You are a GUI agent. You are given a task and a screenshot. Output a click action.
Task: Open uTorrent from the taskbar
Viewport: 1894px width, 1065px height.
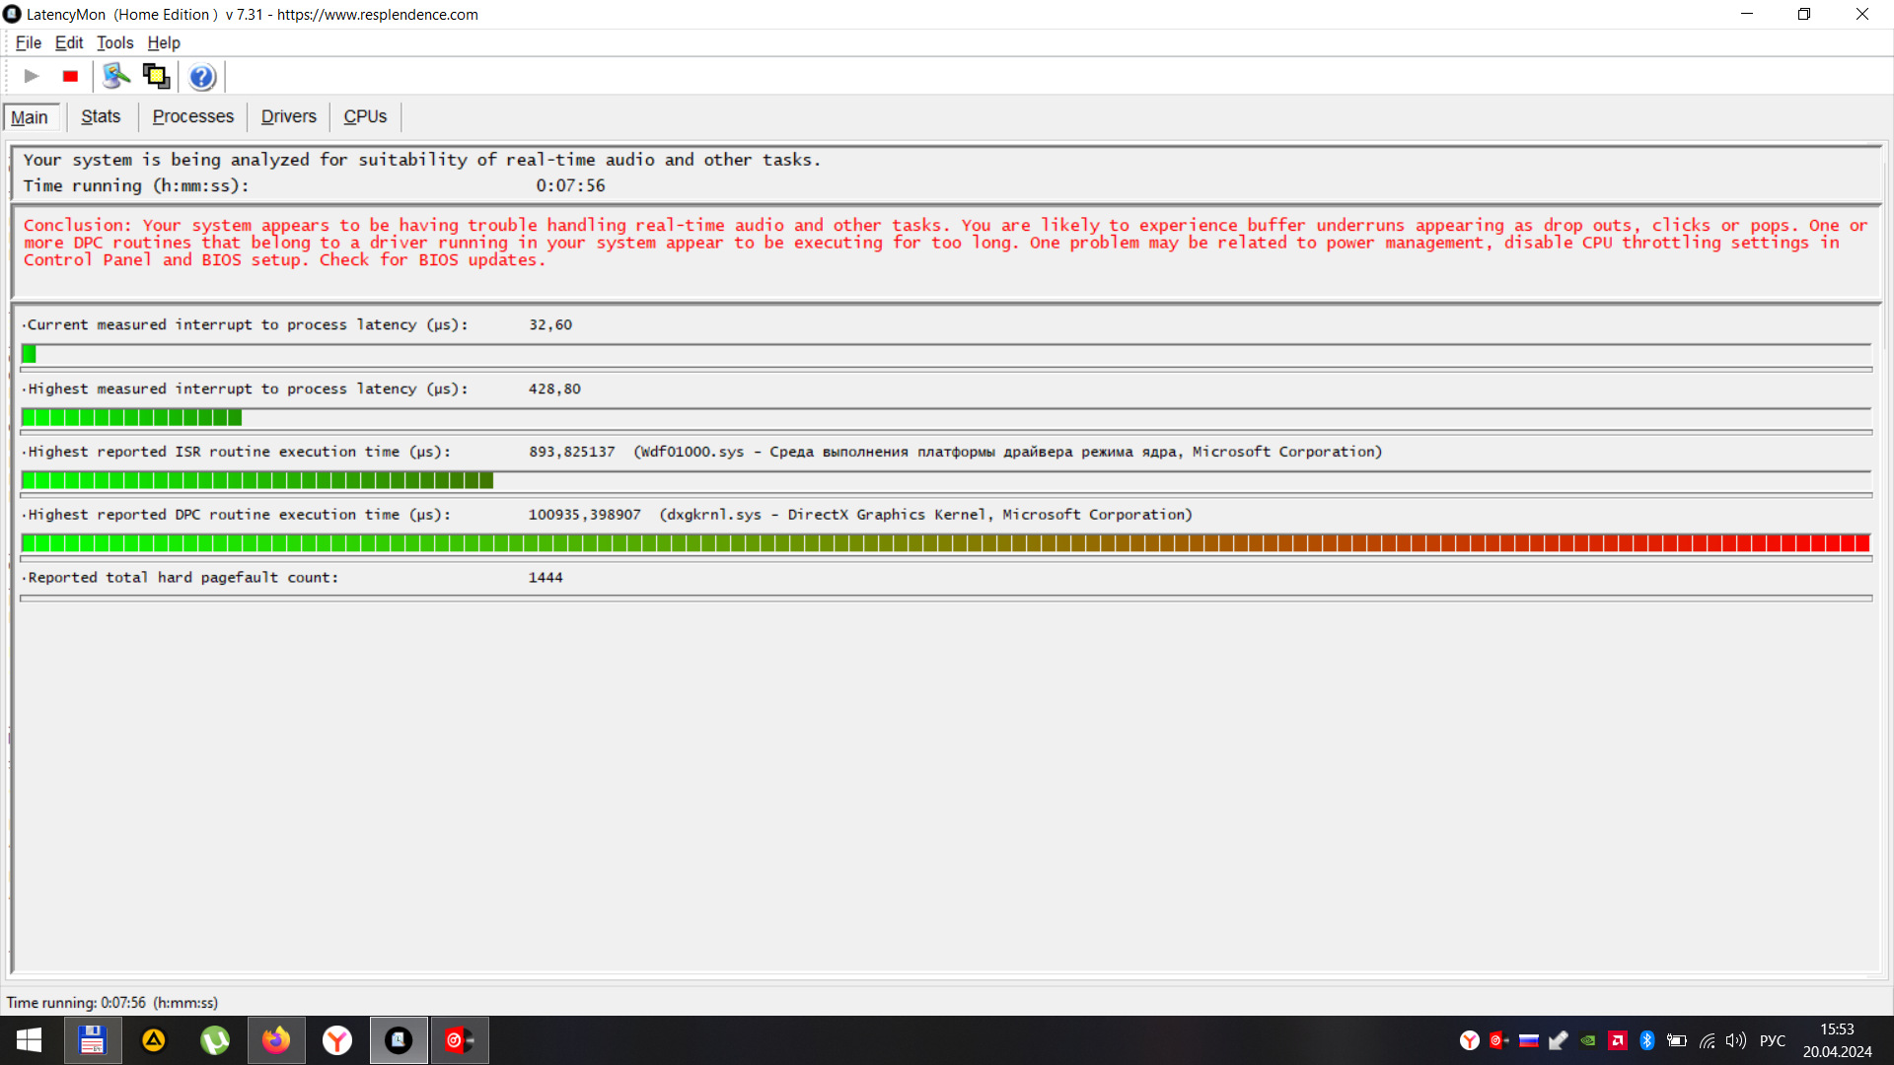[x=215, y=1040]
